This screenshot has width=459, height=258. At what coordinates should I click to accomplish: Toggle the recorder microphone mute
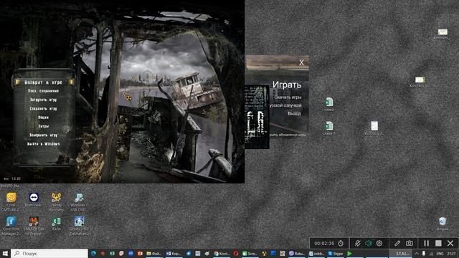(357, 243)
